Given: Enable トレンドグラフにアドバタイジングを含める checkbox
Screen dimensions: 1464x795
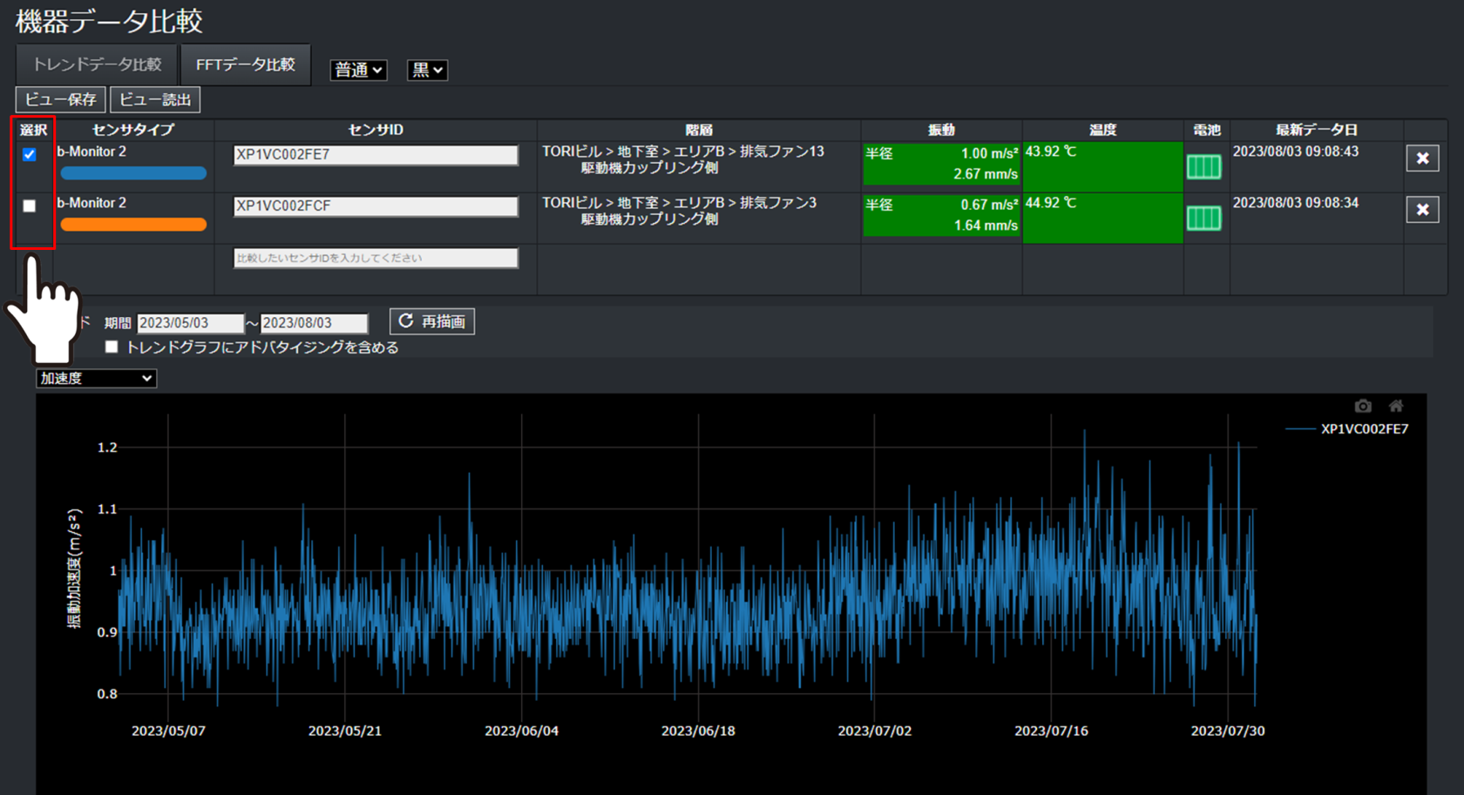Looking at the screenshot, I should point(112,347).
